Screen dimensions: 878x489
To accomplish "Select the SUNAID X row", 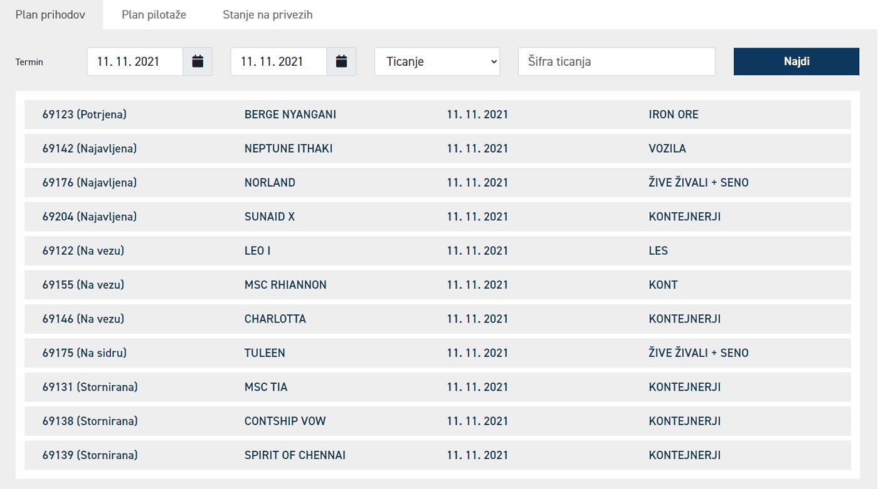I will coord(438,217).
